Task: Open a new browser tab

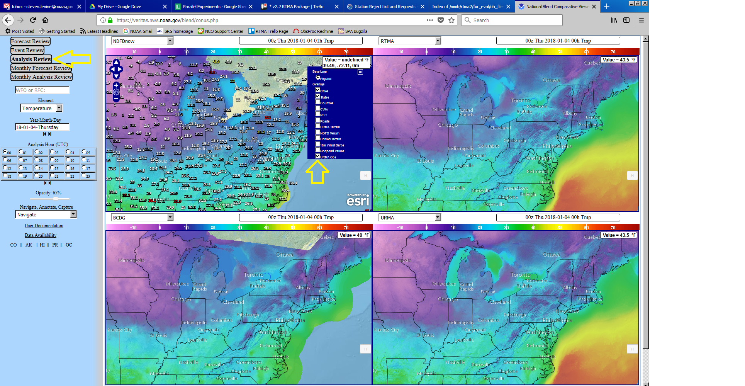Action: [x=607, y=6]
